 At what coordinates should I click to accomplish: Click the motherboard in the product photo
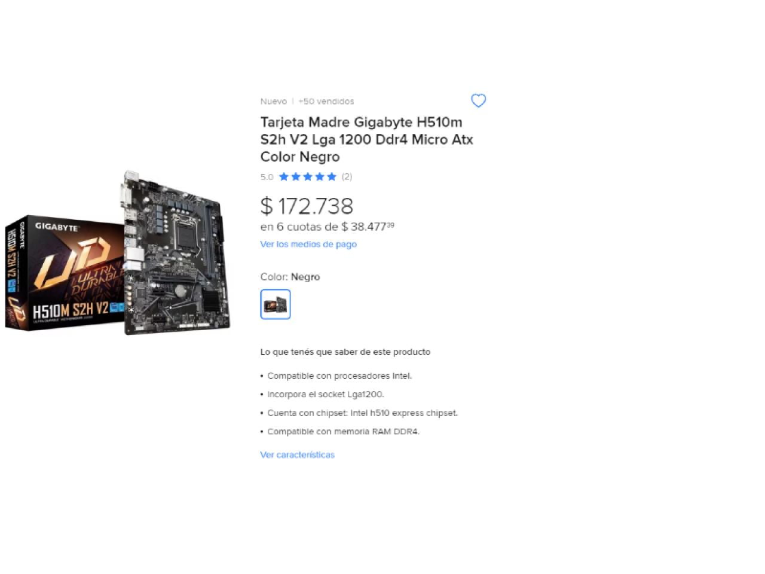[176, 252]
